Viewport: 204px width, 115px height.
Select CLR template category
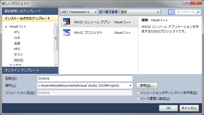[x=17, y=38]
